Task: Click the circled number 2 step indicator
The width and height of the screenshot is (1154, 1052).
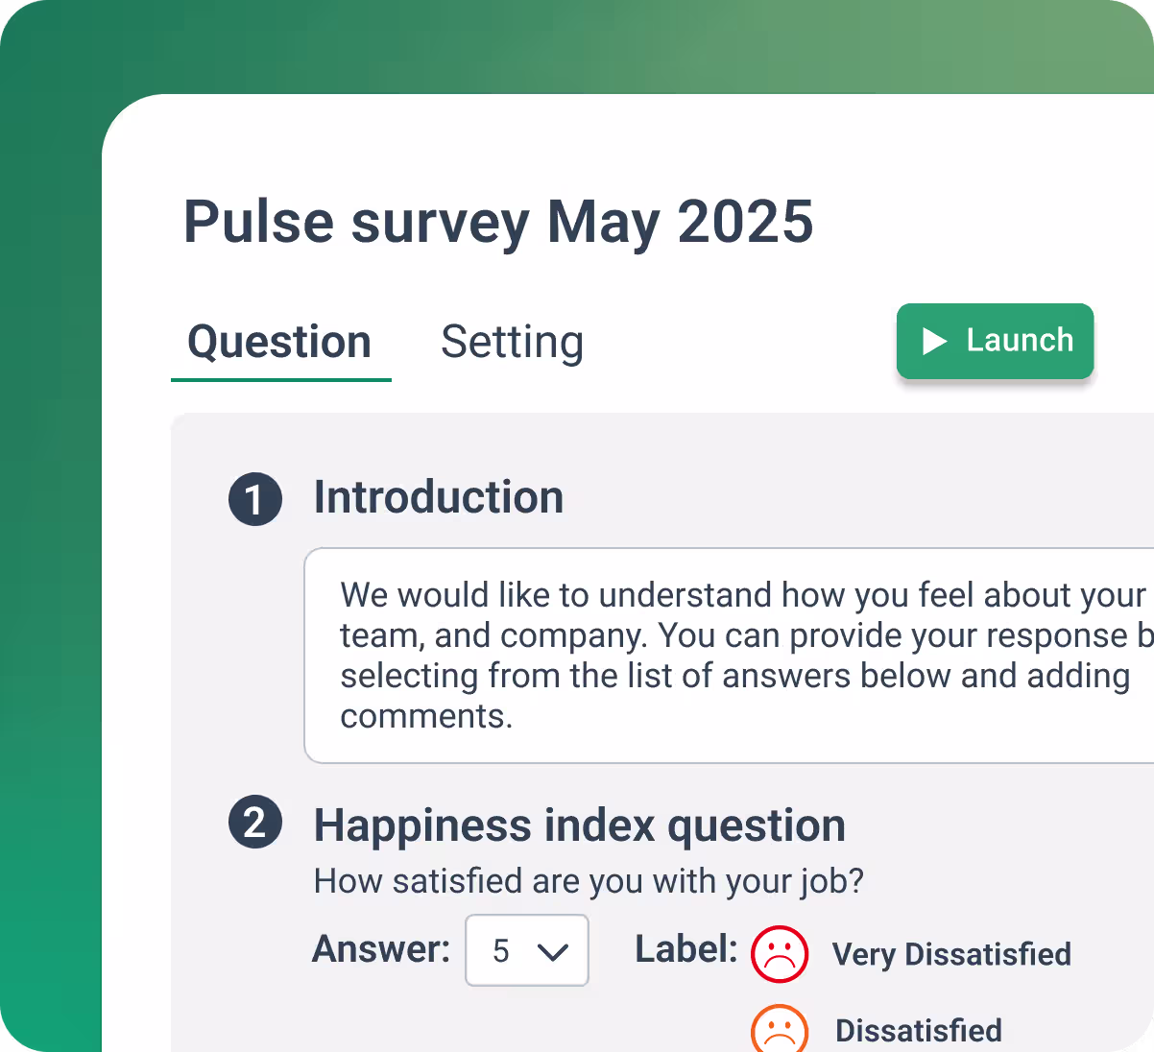Action: [x=255, y=825]
